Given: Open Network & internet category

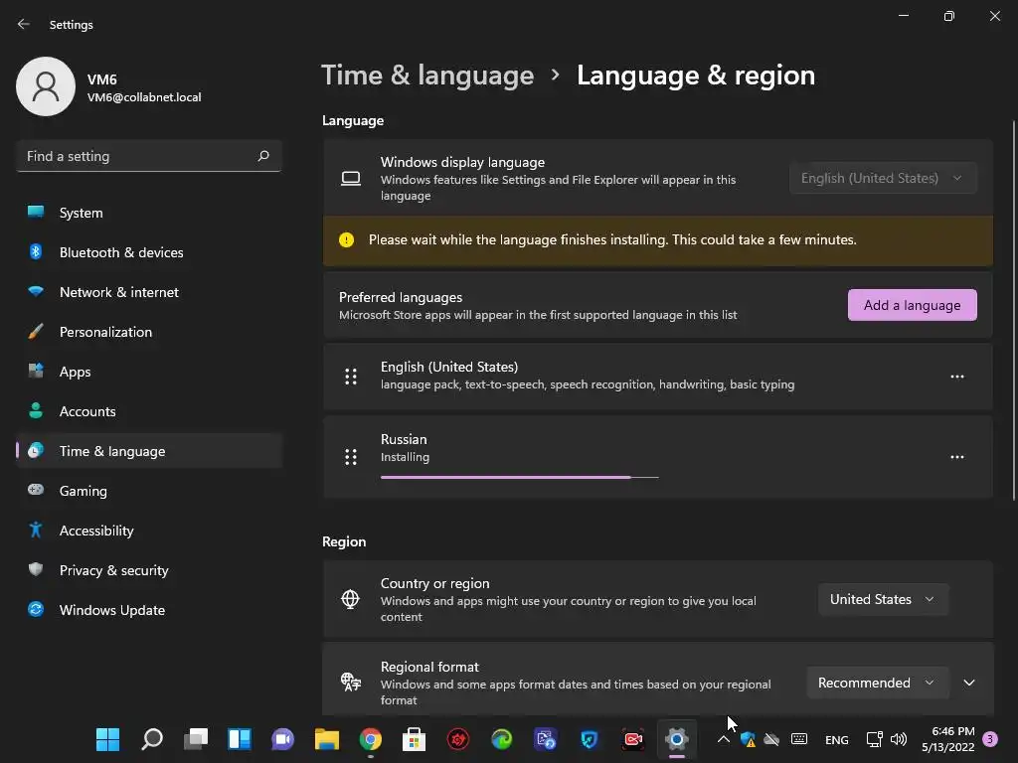Looking at the screenshot, I should tap(149, 292).
